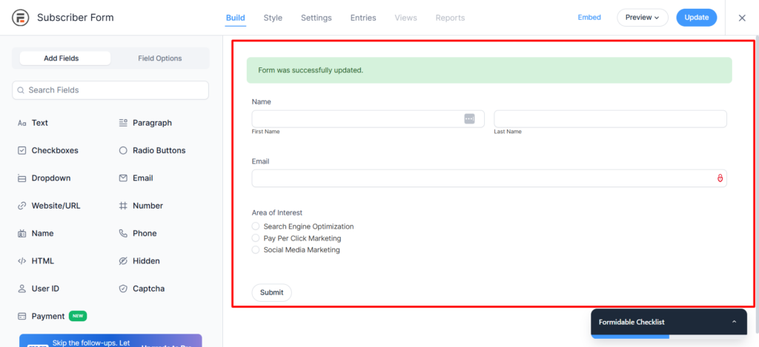Screen dimensions: 759x347
Task: Add a Dropdown field from sidebar
Action: coord(50,178)
